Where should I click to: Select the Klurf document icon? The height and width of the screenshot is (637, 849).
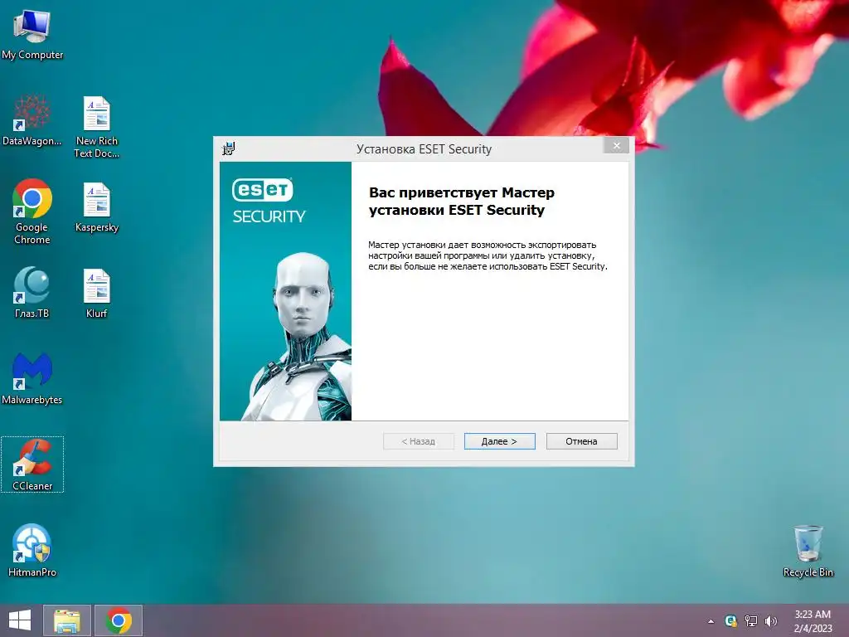tap(96, 293)
